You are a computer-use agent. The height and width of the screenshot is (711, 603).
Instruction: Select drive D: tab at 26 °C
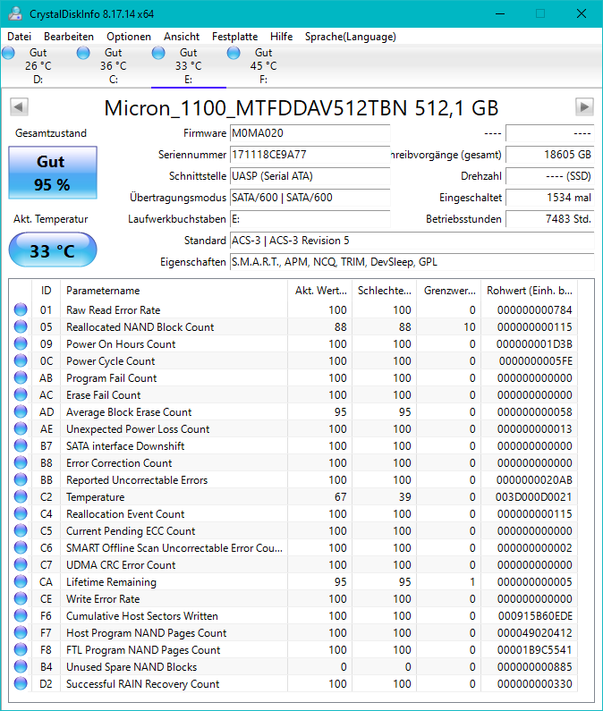(x=38, y=66)
